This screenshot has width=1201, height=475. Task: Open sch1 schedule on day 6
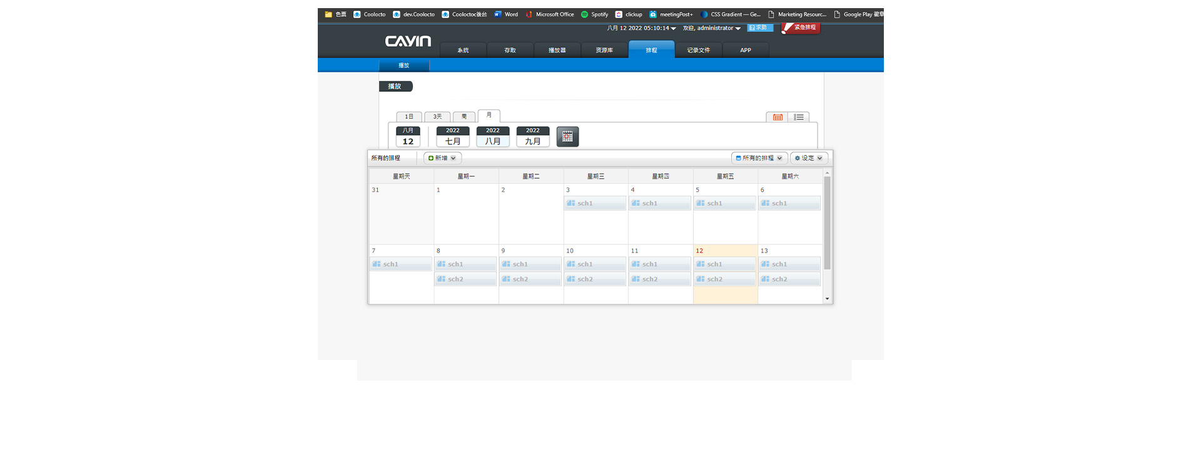789,203
